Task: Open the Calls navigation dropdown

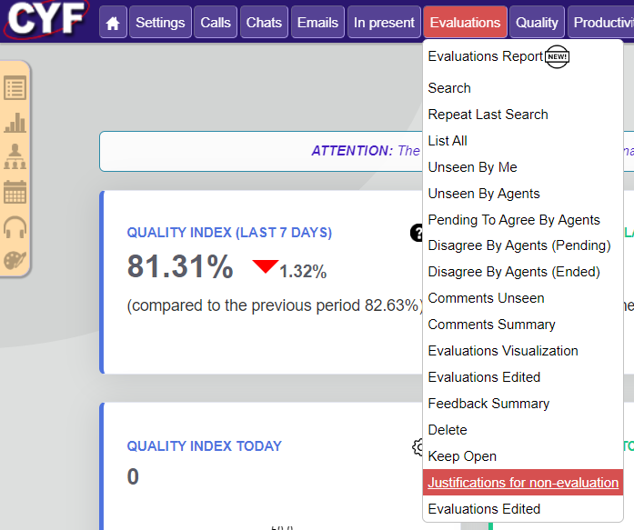Action: coord(216,23)
